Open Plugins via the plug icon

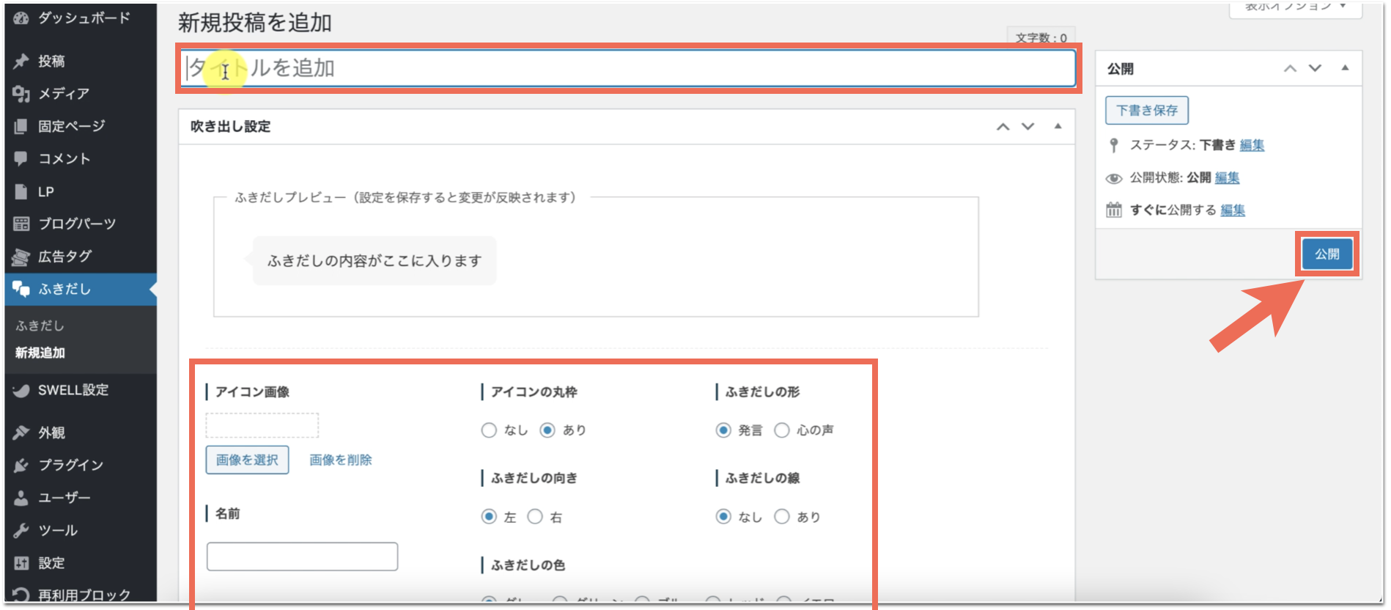(x=21, y=465)
